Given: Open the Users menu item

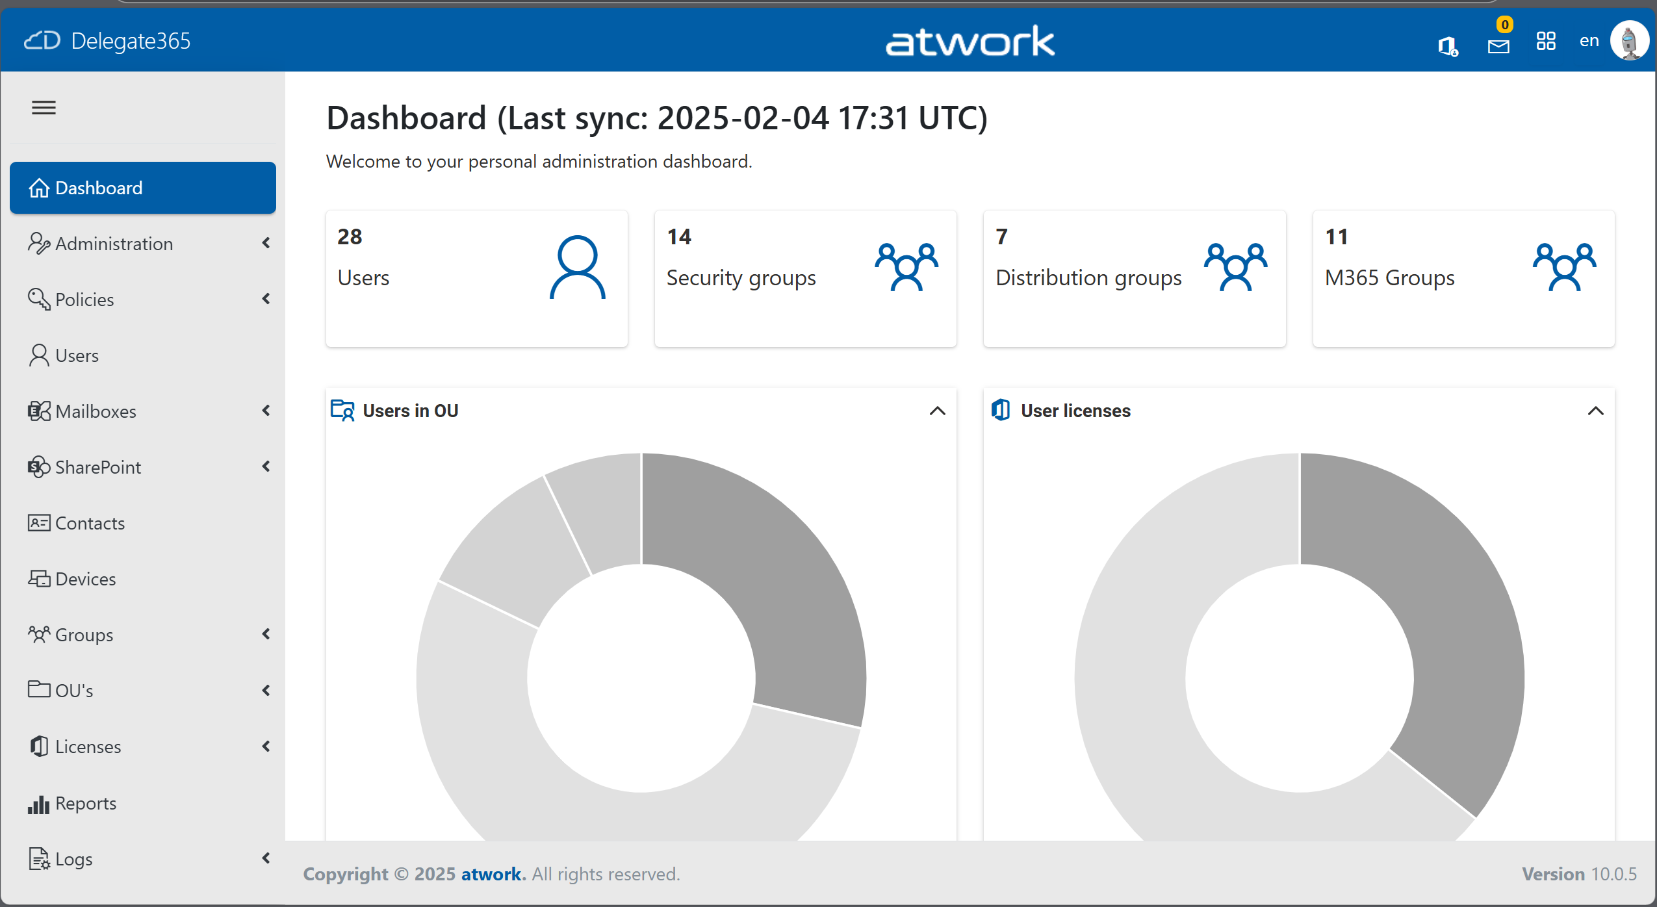Looking at the screenshot, I should coord(143,355).
